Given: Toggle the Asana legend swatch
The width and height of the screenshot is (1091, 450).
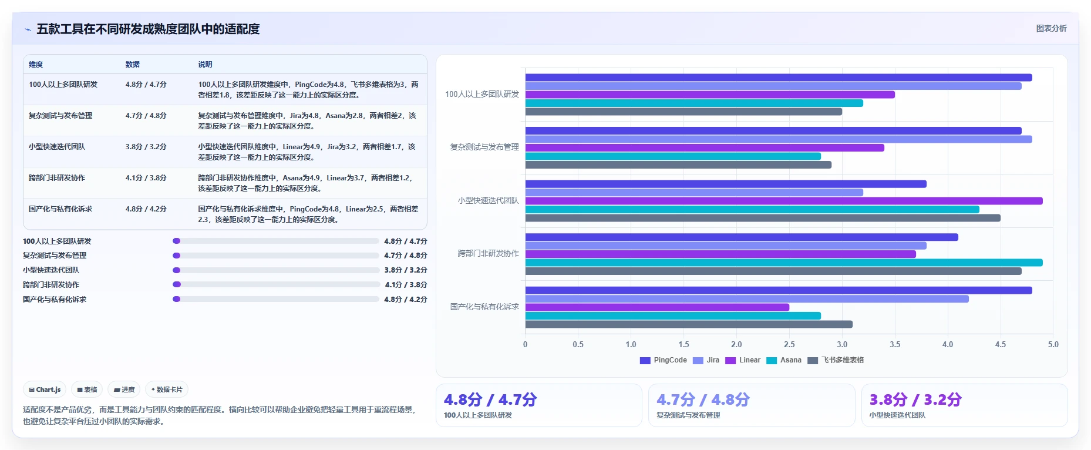Looking at the screenshot, I should click(772, 360).
